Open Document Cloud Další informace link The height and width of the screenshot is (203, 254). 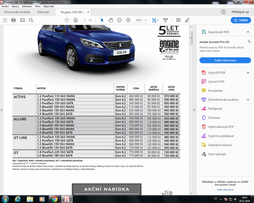pyautogui.click(x=225, y=190)
